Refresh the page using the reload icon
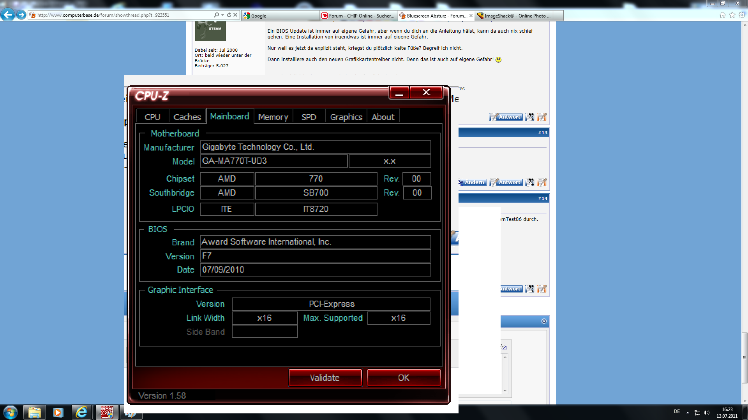The height and width of the screenshot is (420, 748). pyautogui.click(x=229, y=15)
